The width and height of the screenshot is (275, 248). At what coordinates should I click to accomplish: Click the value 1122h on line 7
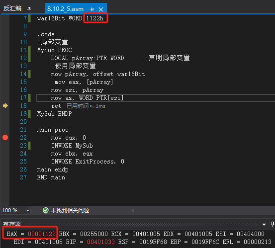click(x=94, y=18)
